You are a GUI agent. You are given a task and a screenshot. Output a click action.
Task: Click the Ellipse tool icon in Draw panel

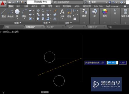coord(30,15)
